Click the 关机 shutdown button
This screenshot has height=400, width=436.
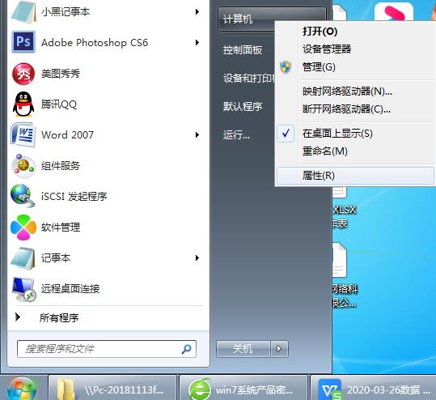243,348
